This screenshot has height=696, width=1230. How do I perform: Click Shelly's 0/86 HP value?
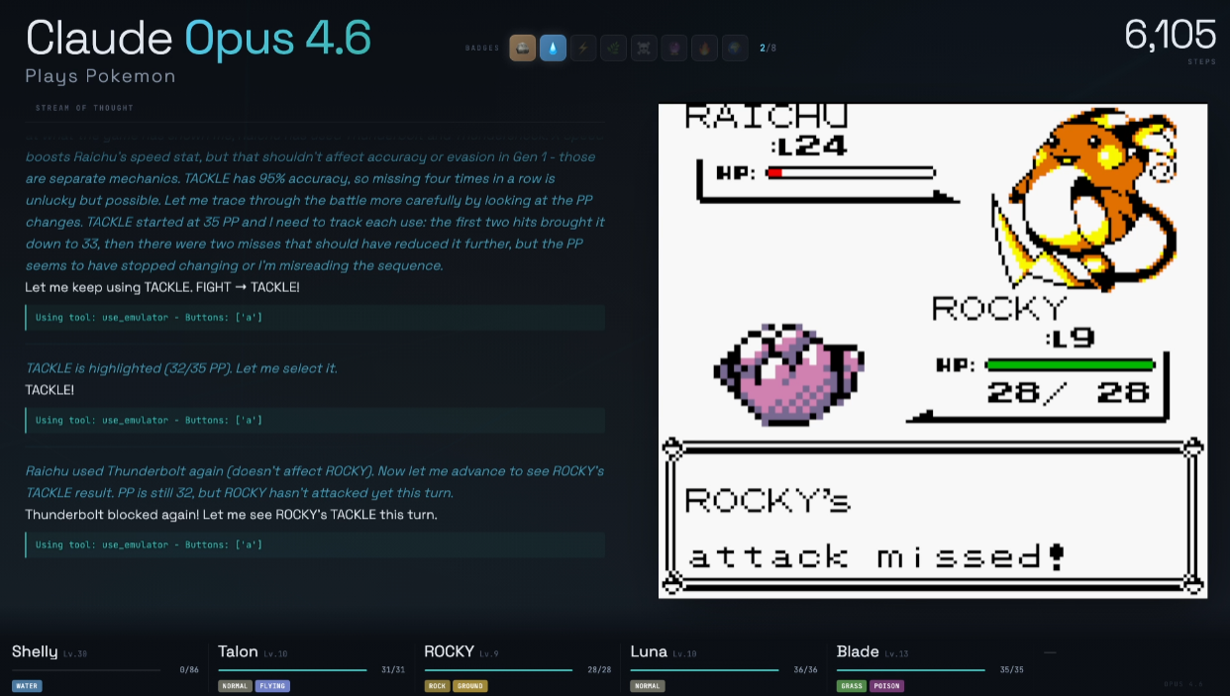189,670
